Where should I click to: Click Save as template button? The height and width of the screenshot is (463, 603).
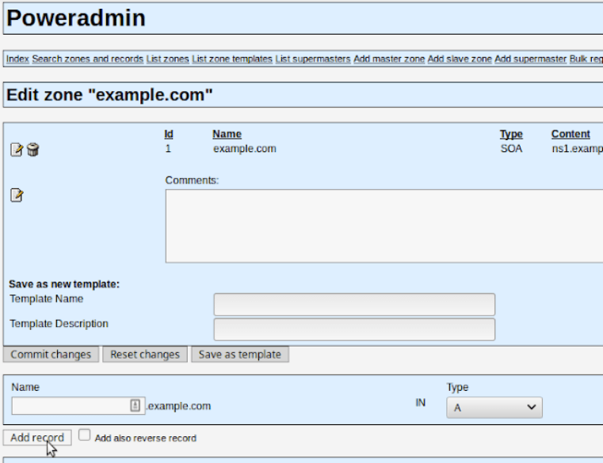(x=240, y=355)
